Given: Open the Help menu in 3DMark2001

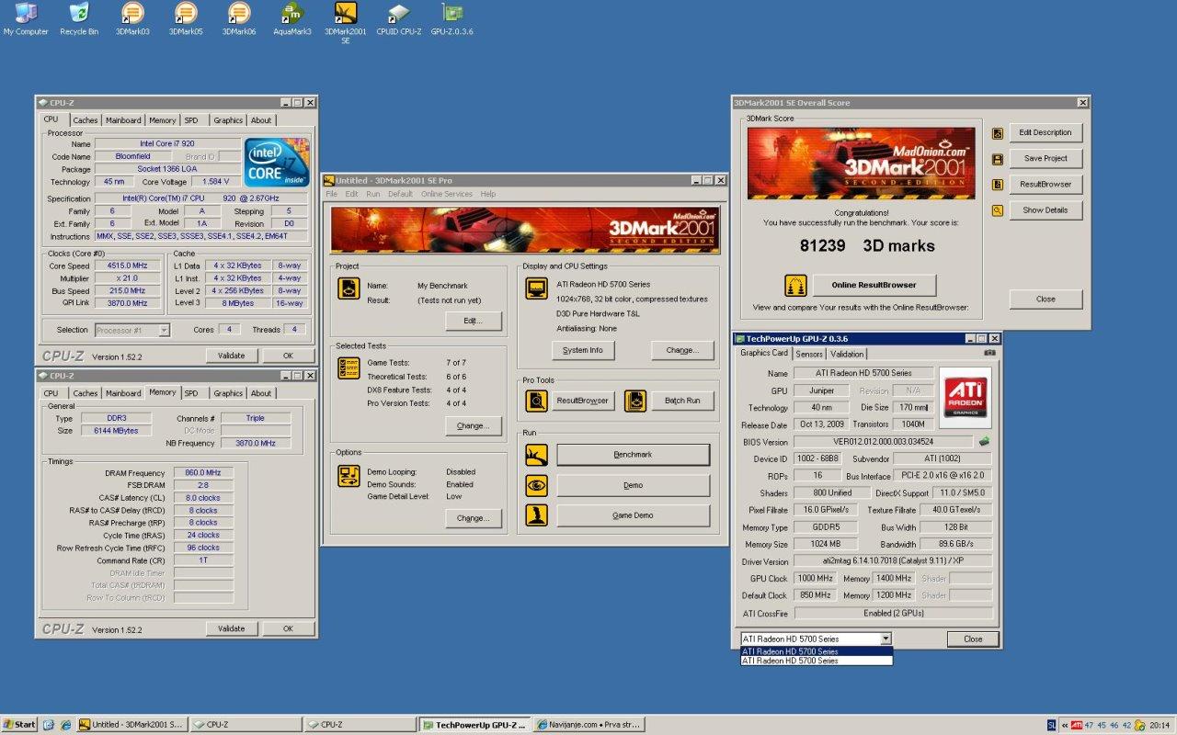Looking at the screenshot, I should [x=488, y=194].
